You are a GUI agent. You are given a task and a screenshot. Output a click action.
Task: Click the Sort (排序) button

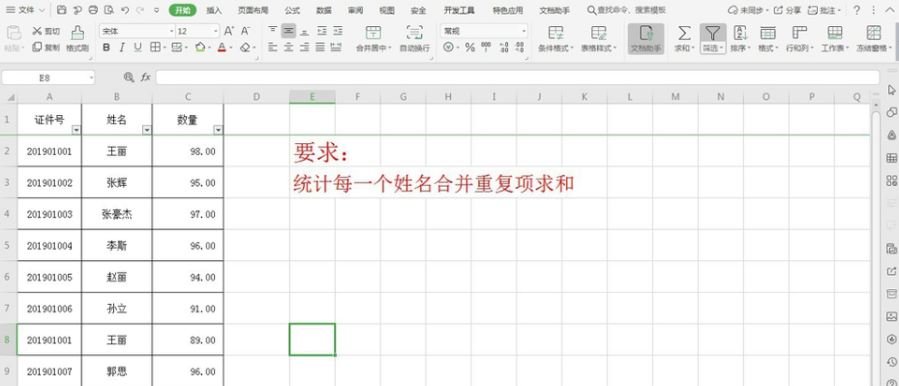(x=740, y=39)
